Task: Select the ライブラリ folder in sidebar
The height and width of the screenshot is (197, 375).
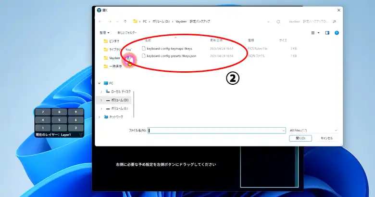Action: tap(113, 50)
